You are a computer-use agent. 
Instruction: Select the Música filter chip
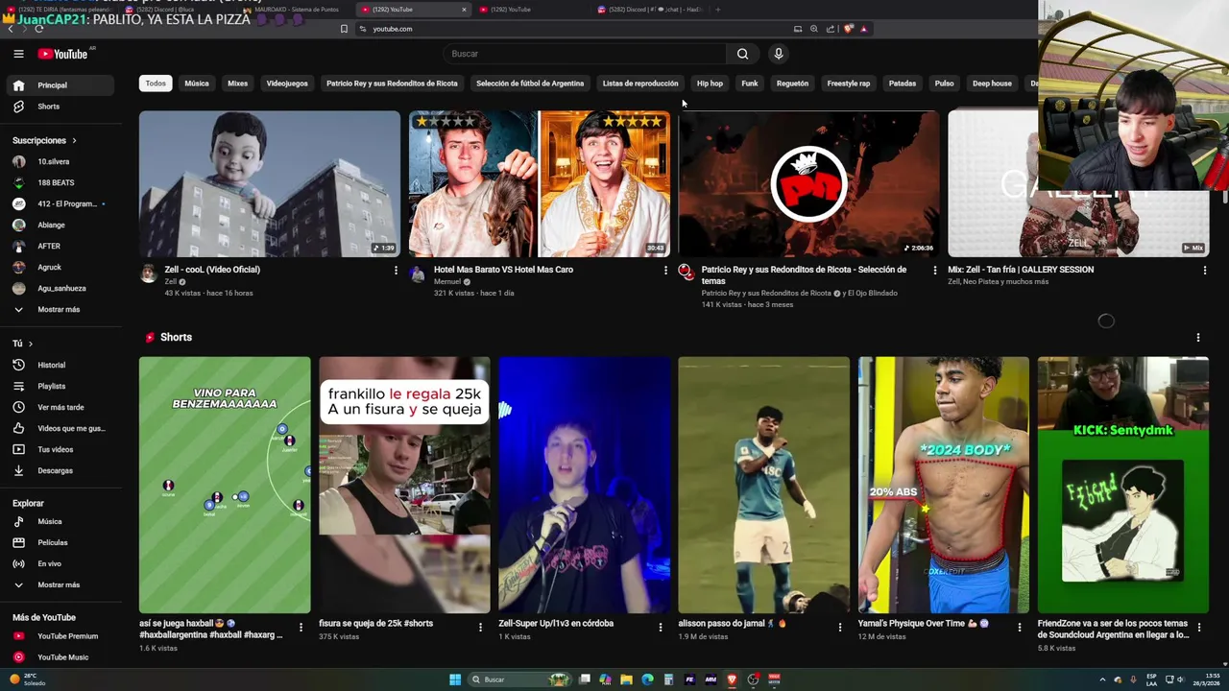point(197,83)
